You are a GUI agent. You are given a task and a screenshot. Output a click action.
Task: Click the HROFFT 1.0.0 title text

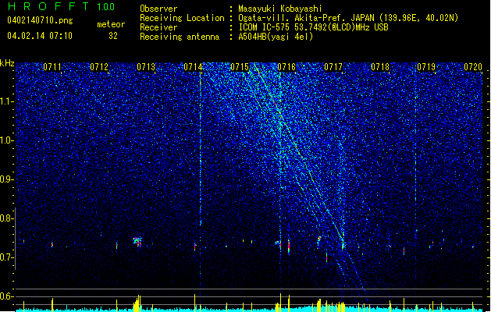(62, 6)
